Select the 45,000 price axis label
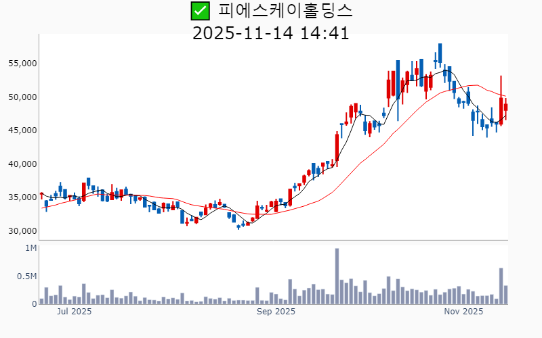This screenshot has height=338, width=542. (22, 130)
